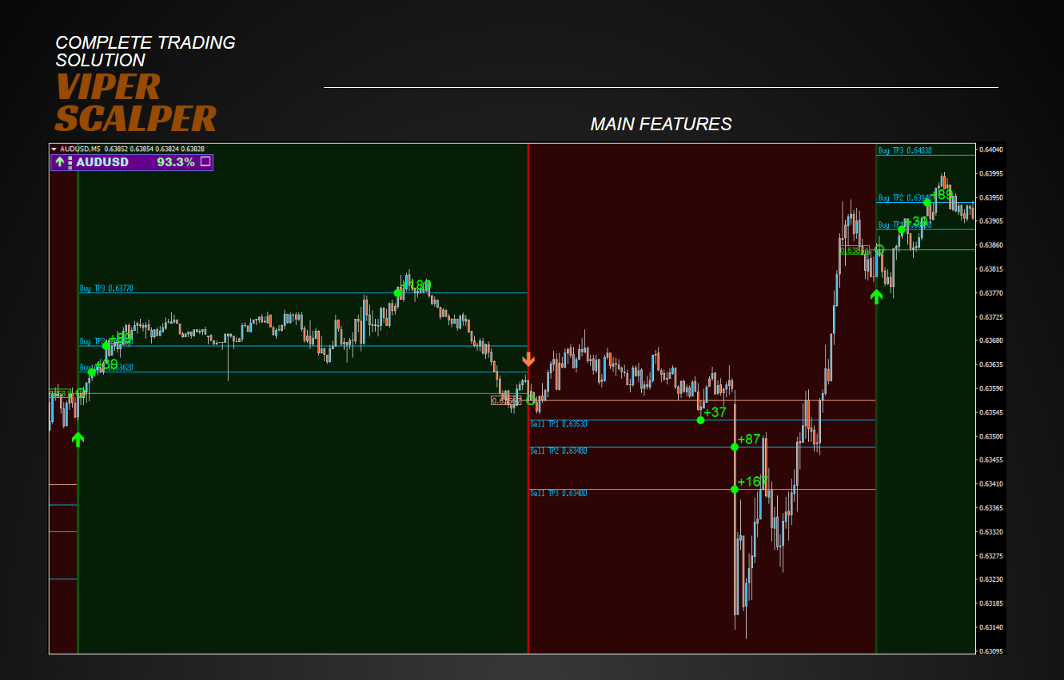Click the orange sell entry price box
The width and height of the screenshot is (1064, 680).
coord(506,400)
